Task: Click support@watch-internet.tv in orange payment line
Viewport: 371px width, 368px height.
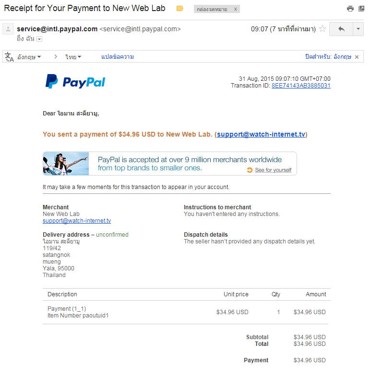Action: pyautogui.click(x=261, y=134)
